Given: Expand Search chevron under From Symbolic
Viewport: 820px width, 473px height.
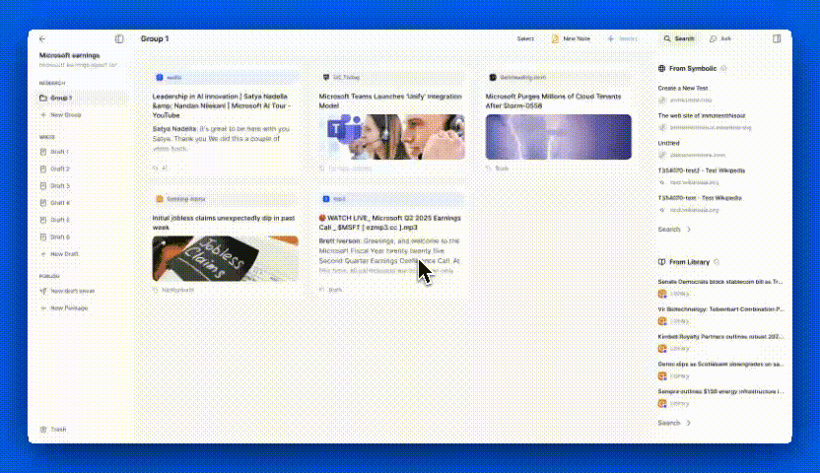Looking at the screenshot, I should pos(689,230).
